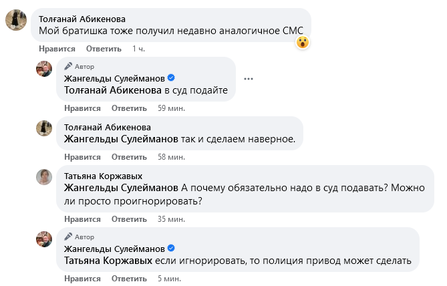Click the verified badge on last author reply
Viewport: 447px width, 286px height.
click(x=170, y=249)
